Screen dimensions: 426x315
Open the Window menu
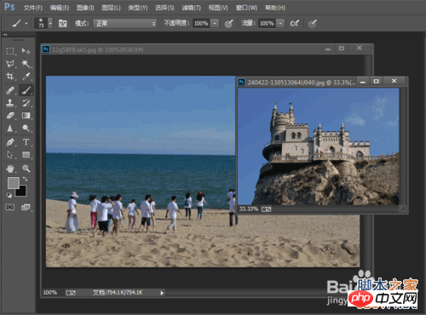click(246, 8)
